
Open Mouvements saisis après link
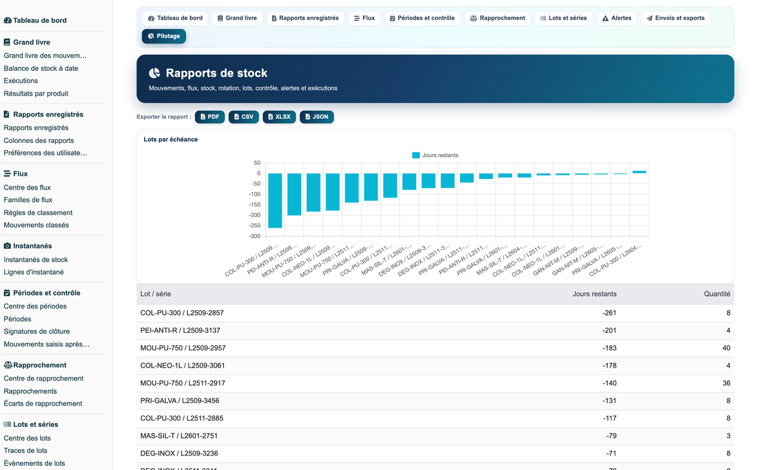47,344
